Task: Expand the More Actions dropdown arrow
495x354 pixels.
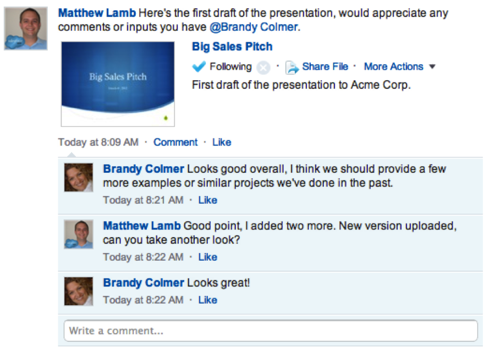Action: [432, 67]
